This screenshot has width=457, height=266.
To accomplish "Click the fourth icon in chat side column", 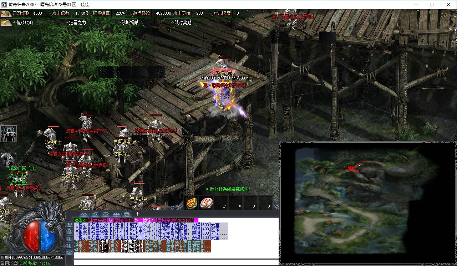I will 70,246.
